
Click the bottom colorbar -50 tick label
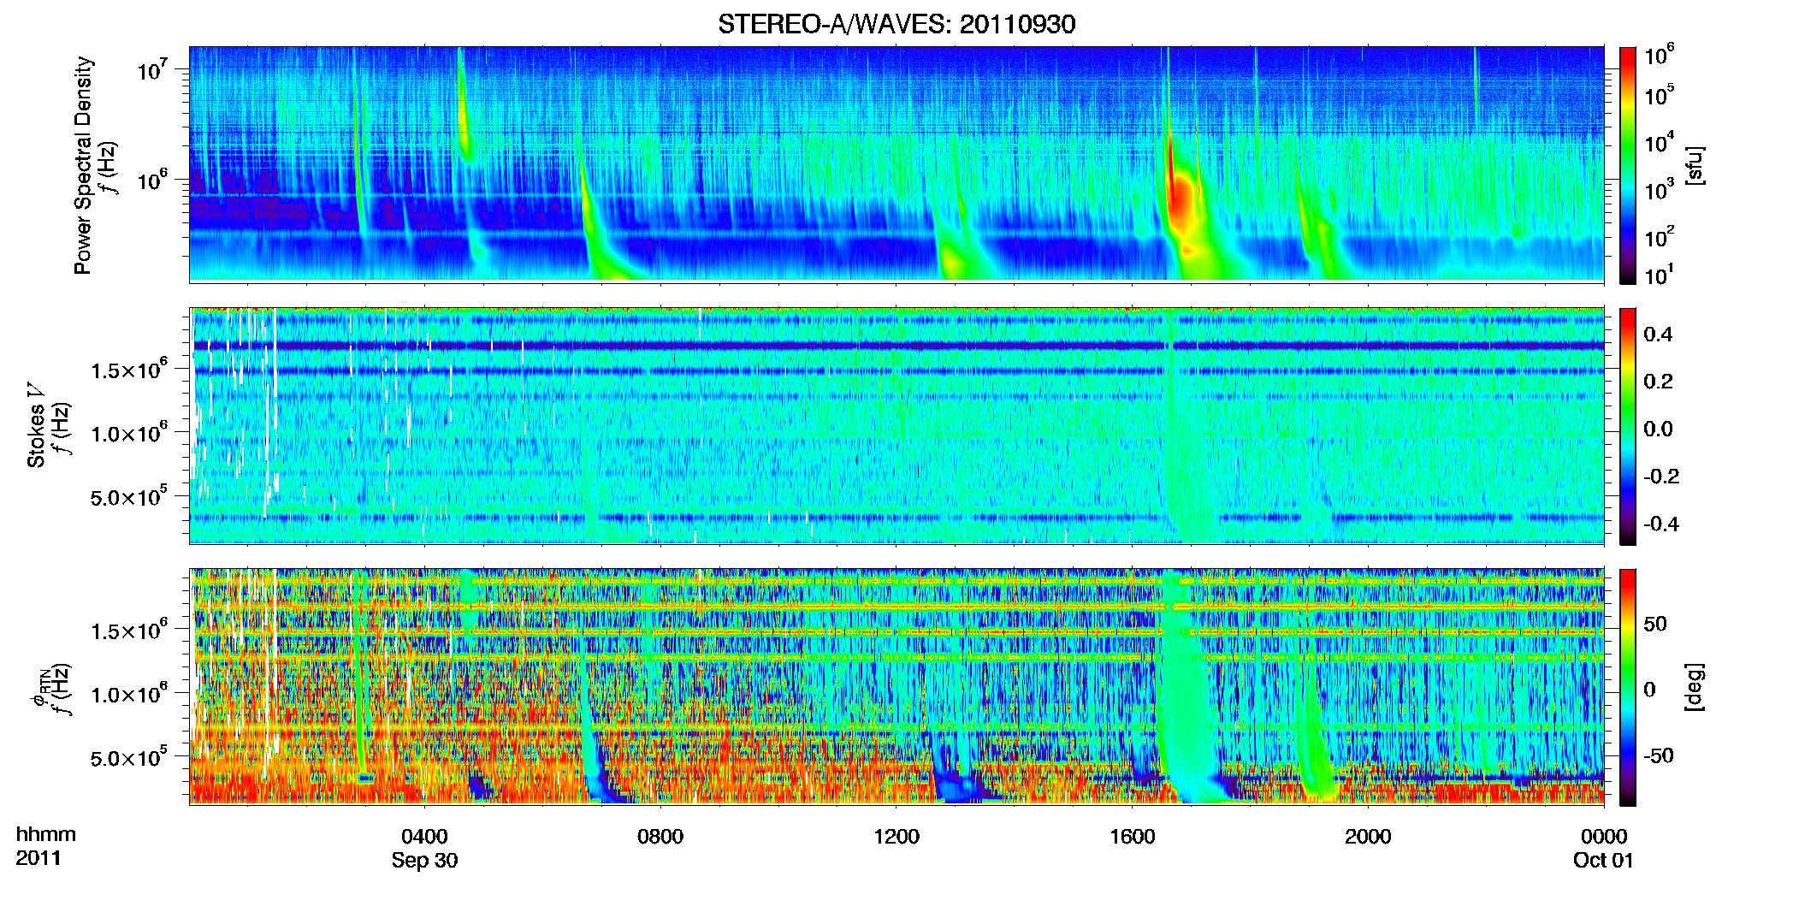tap(1659, 756)
